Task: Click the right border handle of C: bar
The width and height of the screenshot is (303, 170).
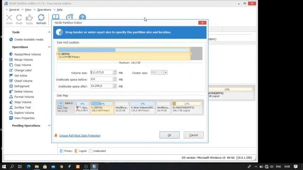Action: coord(190,53)
